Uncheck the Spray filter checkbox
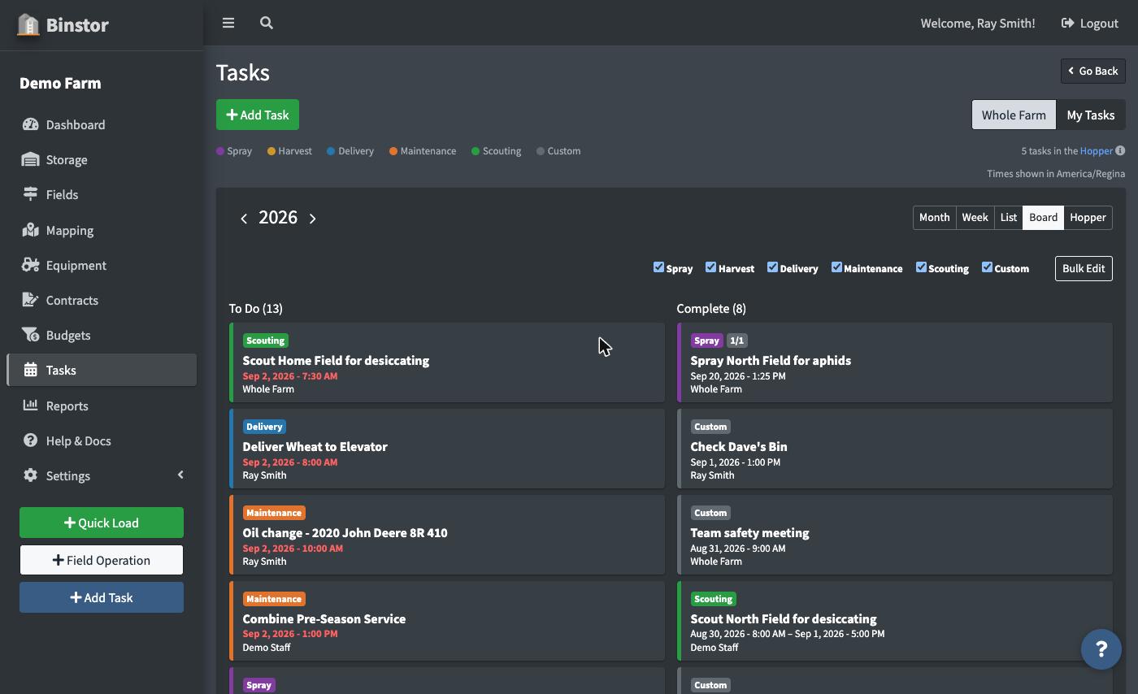This screenshot has width=1138, height=694. pos(658,267)
